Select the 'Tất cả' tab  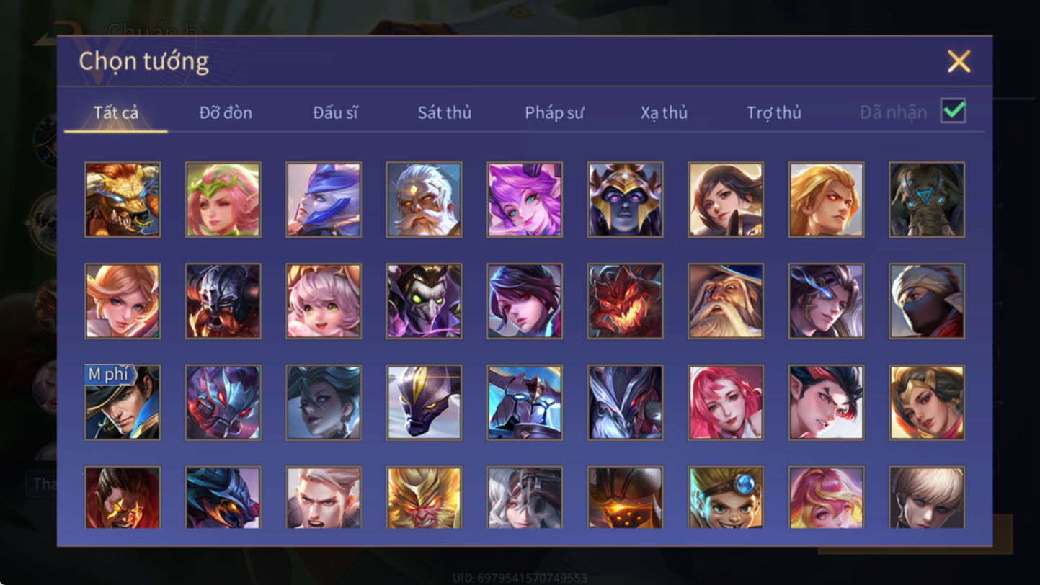(x=116, y=112)
